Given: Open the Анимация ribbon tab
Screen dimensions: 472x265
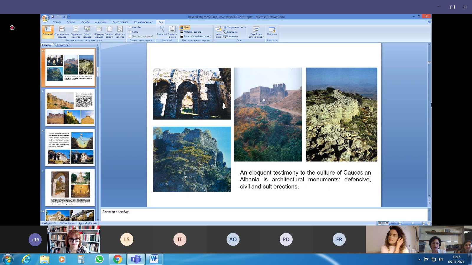Looking at the screenshot, I should point(101,22).
